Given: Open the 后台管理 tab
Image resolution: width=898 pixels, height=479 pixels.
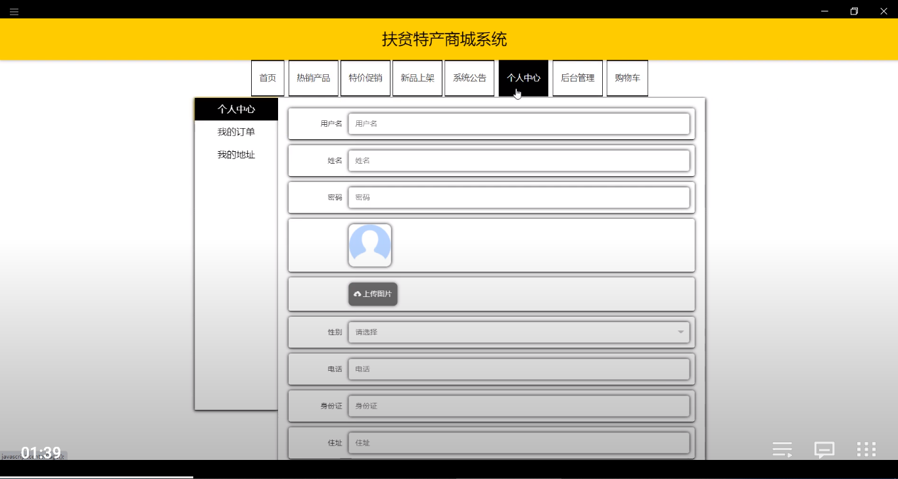Looking at the screenshot, I should pos(577,78).
